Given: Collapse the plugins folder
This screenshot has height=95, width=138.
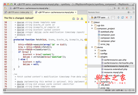Looking at the screenshot, I should coord(95,57).
